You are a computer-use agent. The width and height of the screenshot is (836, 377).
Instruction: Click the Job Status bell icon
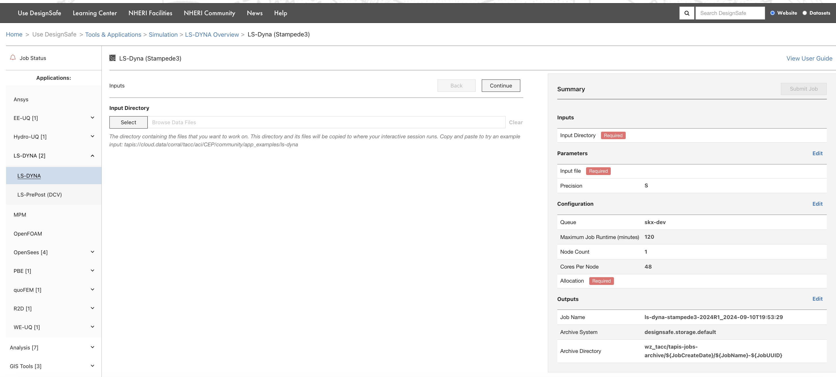[x=13, y=58]
